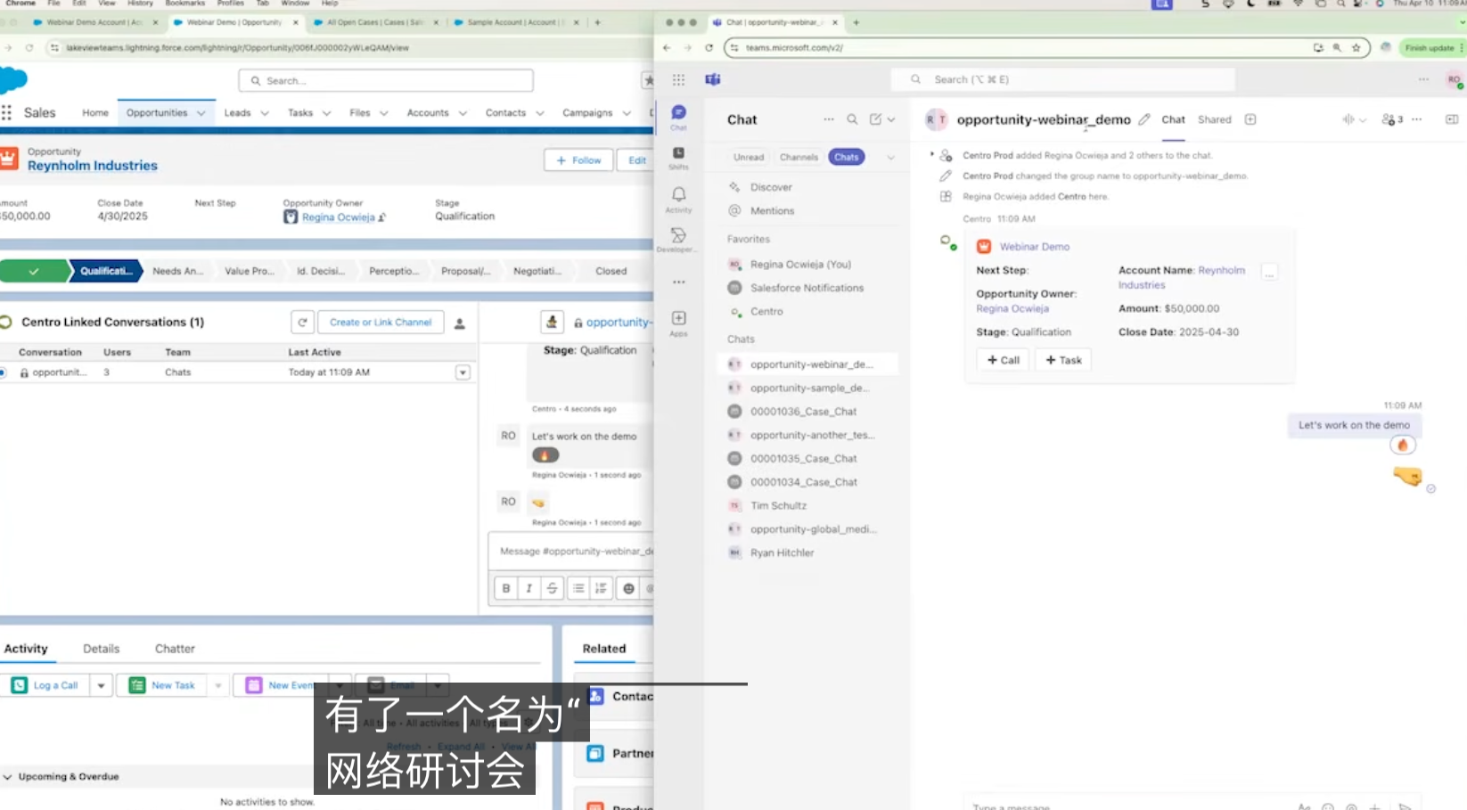Follow the Reynholm Industries opportunity

click(578, 160)
